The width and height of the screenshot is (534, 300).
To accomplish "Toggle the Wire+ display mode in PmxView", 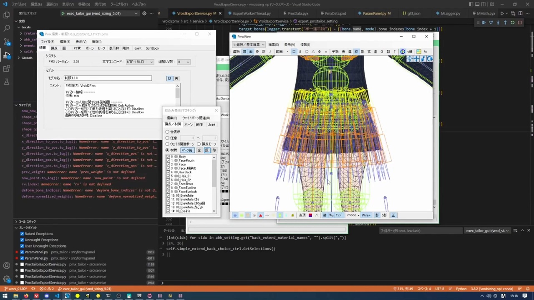I will tap(366, 215).
